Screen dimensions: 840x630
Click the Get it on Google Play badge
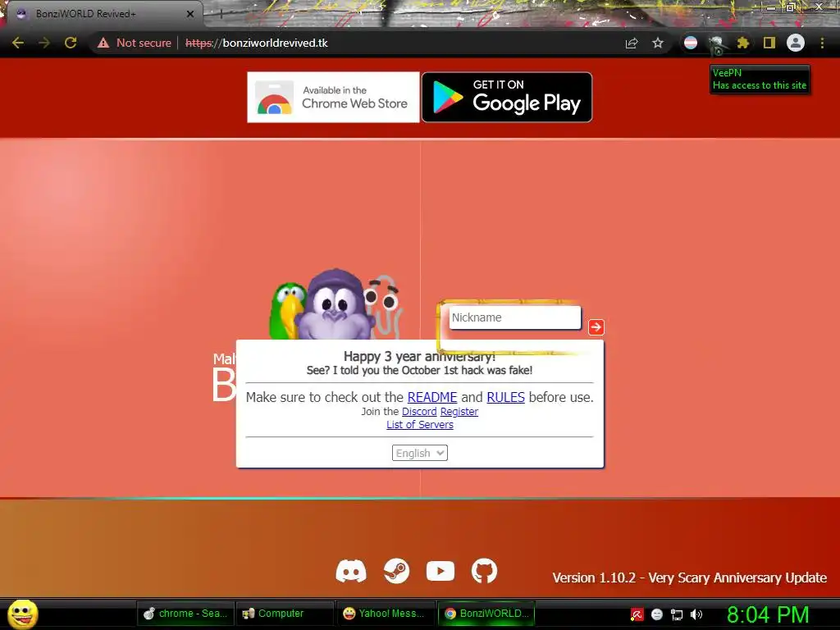pyautogui.click(x=507, y=97)
